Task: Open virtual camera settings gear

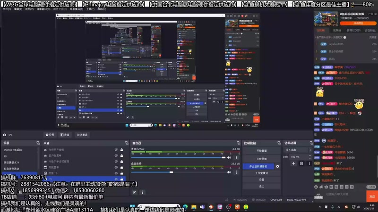Action: [x=277, y=166]
